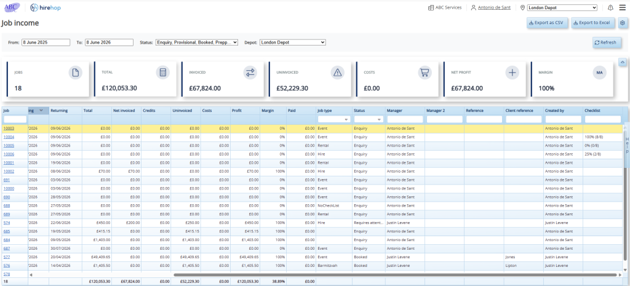Open job 576 link

tap(6, 265)
